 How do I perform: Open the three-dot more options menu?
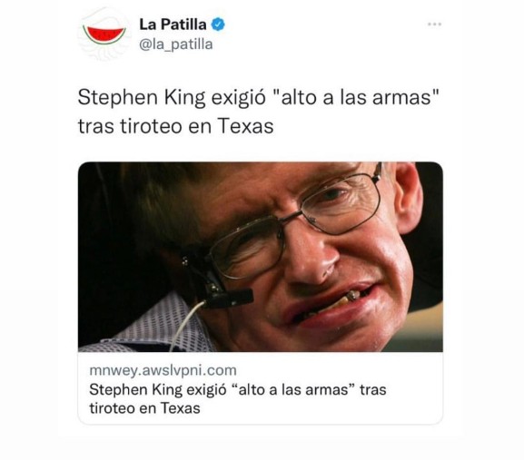click(434, 24)
